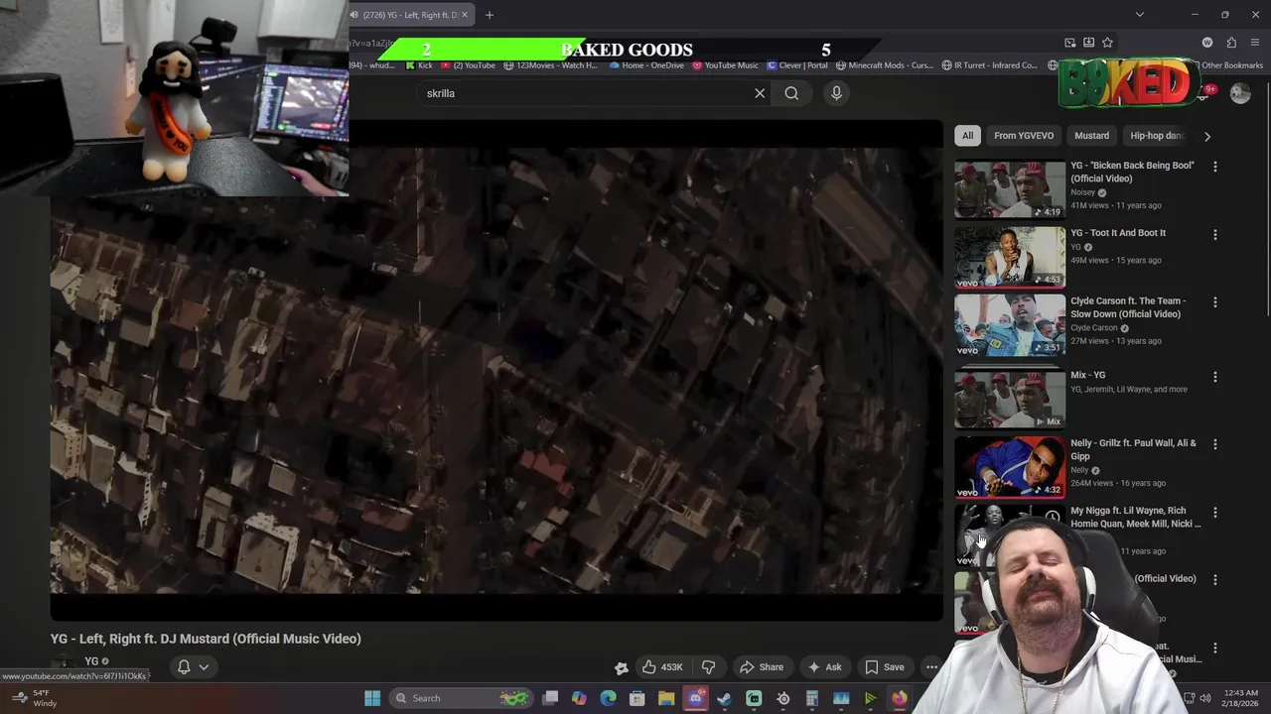The width and height of the screenshot is (1271, 714).
Task: Dislike the YG Left, Right video
Action: (x=709, y=667)
